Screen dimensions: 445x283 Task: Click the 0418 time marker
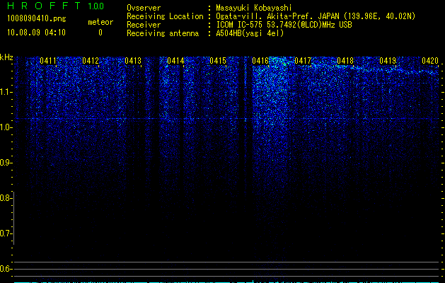(x=345, y=60)
